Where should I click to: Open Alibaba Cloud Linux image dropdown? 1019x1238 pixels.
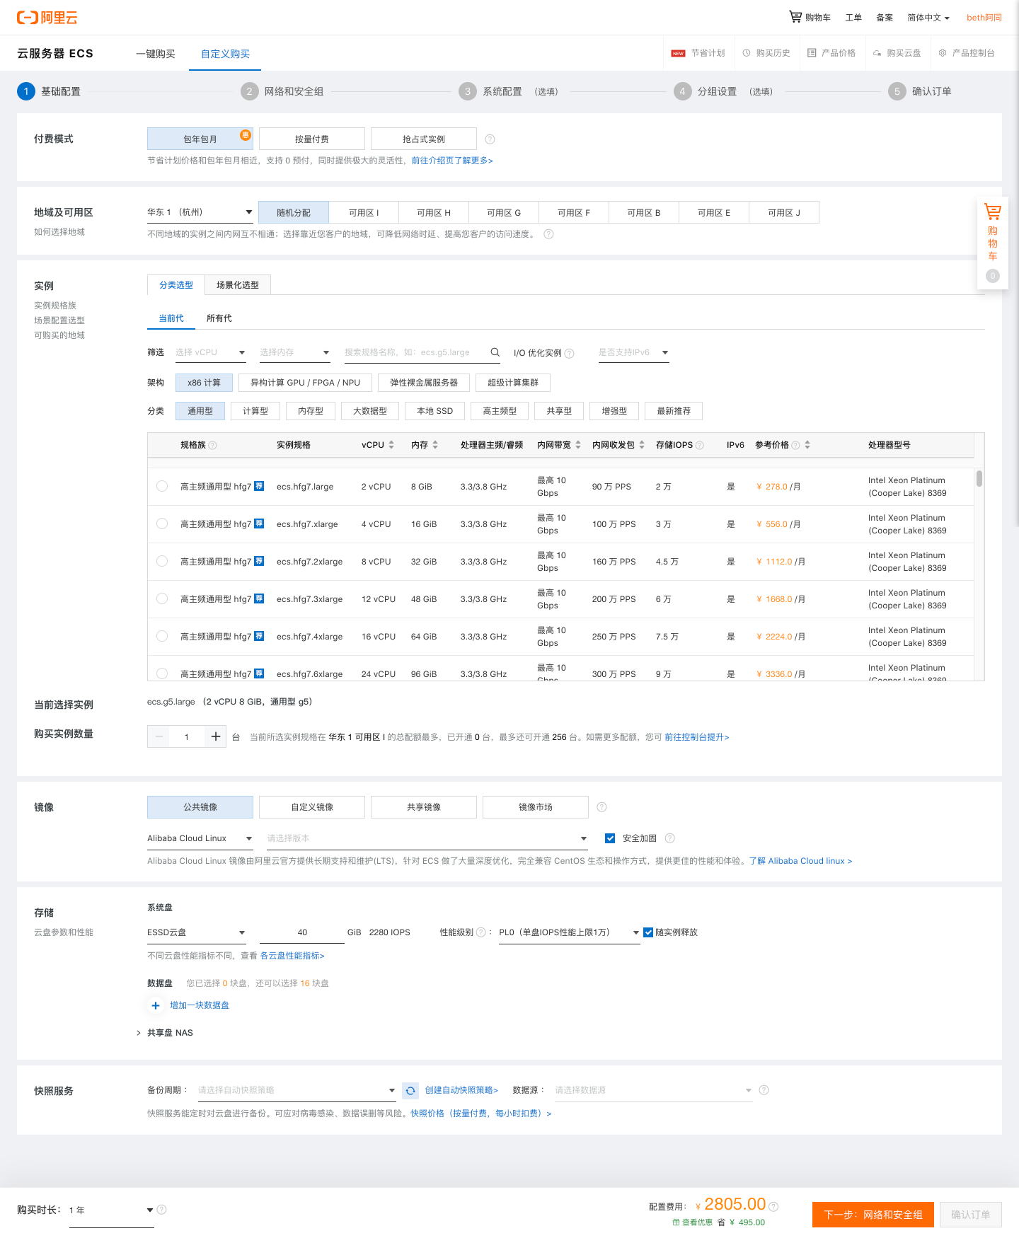click(x=200, y=838)
